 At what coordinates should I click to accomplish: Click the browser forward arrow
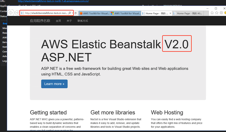(17, 13)
